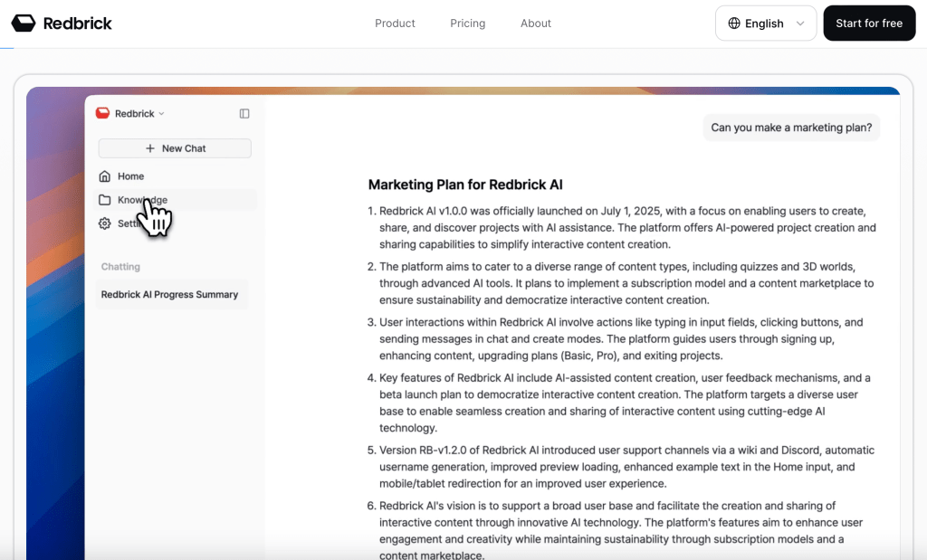Start a conversation with the New Chat button
The image size is (927, 560).
pos(175,148)
